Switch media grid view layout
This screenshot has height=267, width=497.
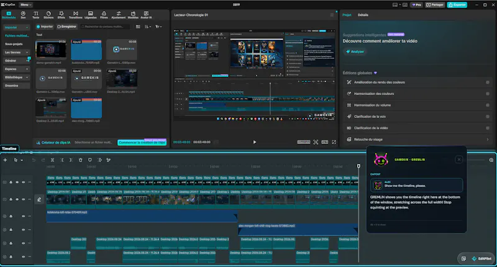tap(138, 27)
